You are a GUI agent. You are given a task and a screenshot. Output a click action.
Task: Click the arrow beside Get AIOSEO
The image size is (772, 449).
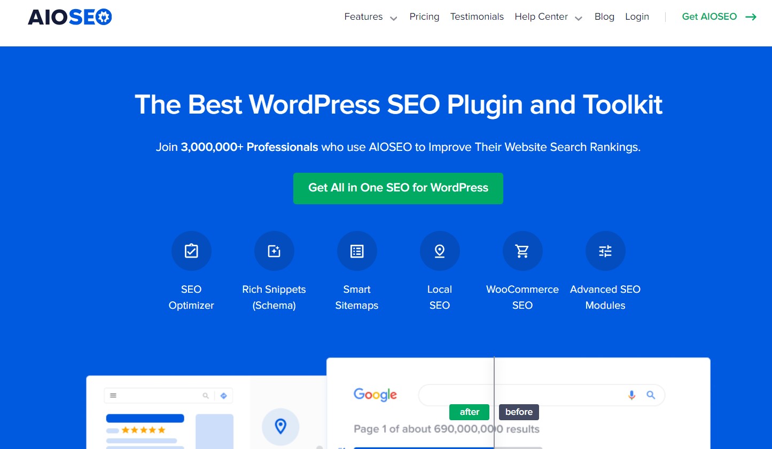tap(751, 17)
